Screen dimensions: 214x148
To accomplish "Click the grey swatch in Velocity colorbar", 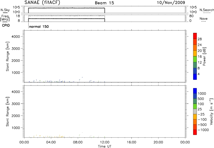I will click(x=195, y=111).
